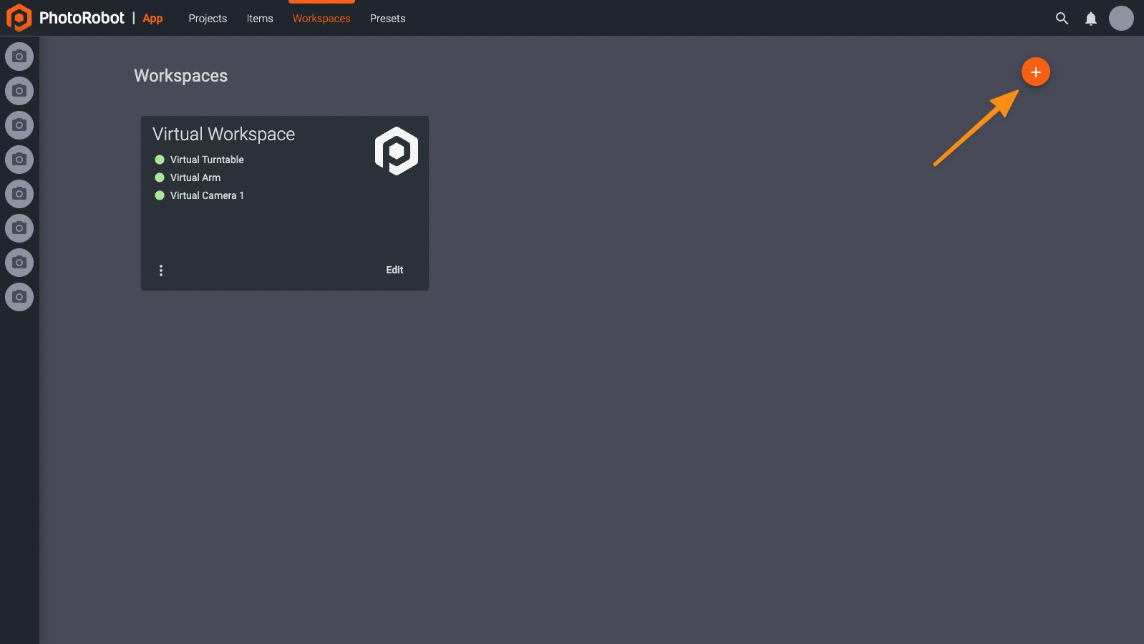Select the first camera icon in sidebar
This screenshot has height=644, width=1144.
[19, 57]
